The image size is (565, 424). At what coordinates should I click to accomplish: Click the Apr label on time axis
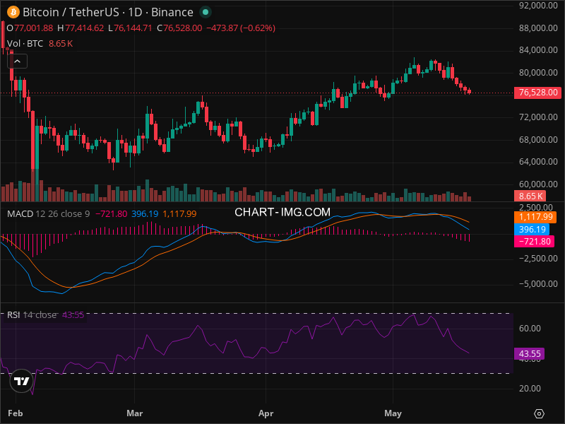click(x=266, y=413)
